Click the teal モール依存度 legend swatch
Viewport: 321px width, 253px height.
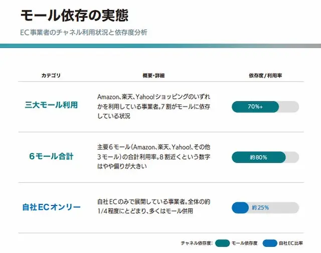[222, 243]
